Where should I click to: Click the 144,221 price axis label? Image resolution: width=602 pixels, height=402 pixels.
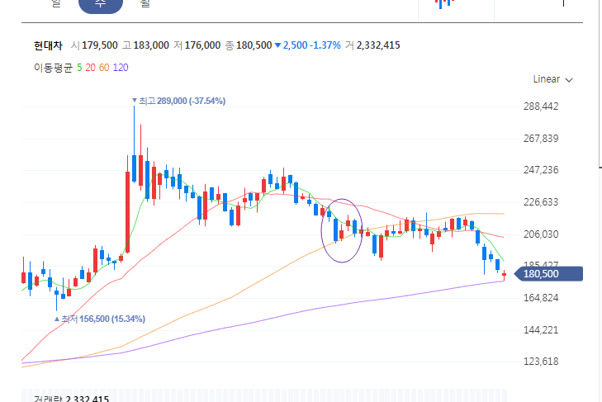[x=541, y=330]
